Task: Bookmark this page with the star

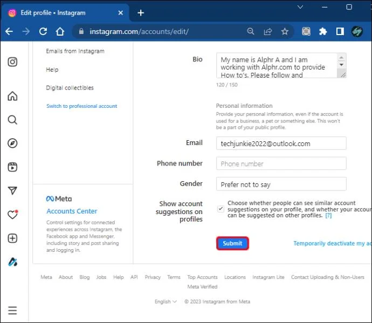Action: coord(285,31)
